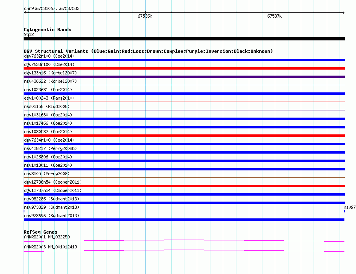
Task: Click variant label nsv1018011 (Coe2014)
Action: [x=48, y=165]
